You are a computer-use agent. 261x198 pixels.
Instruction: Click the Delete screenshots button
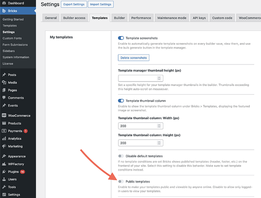pos(133,57)
